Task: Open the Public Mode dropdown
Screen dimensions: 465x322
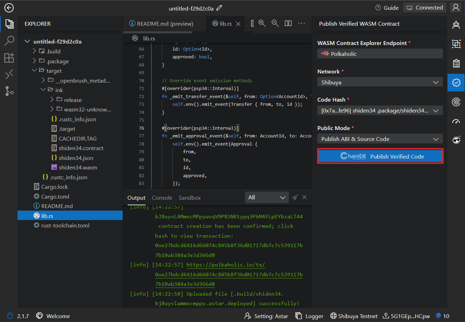Action: 380,139
